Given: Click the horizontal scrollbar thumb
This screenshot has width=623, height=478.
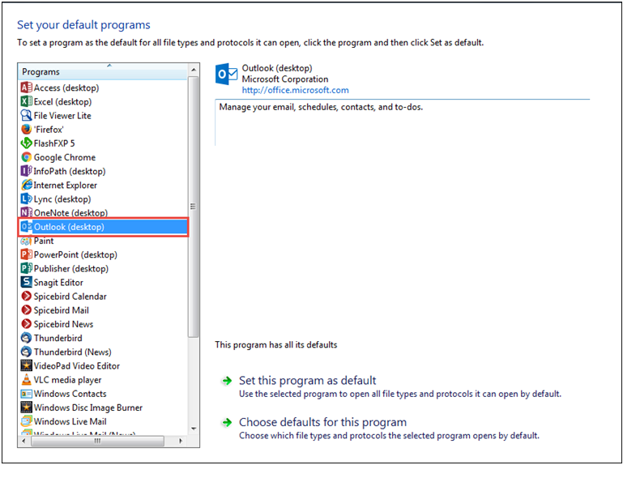Looking at the screenshot, I should 97,441.
